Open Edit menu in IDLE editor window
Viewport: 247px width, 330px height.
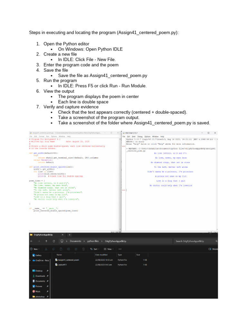click(35, 136)
